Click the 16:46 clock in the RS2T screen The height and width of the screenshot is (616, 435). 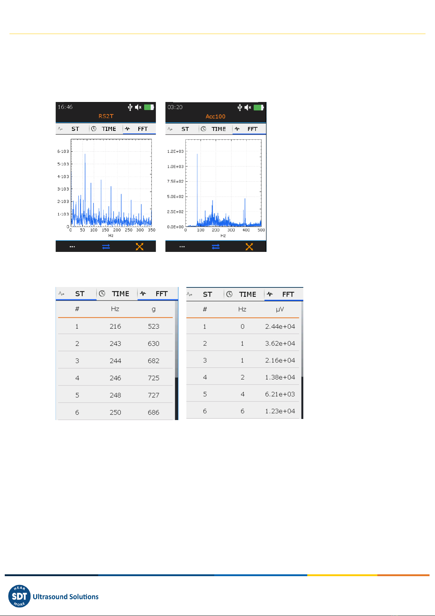(x=65, y=107)
